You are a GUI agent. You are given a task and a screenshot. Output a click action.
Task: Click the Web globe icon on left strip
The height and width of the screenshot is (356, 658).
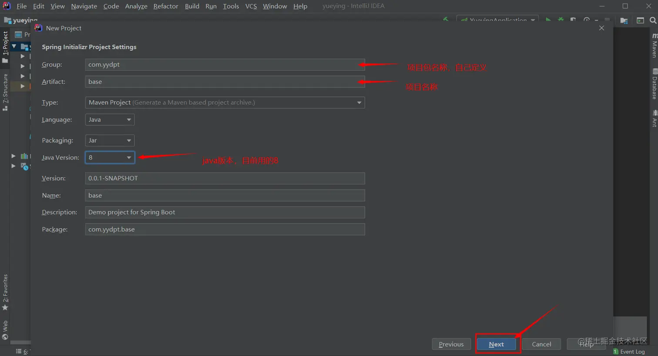[5, 337]
